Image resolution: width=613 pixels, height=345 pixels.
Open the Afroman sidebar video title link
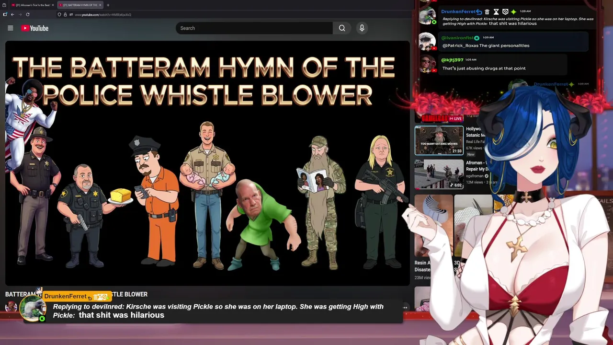(477, 166)
